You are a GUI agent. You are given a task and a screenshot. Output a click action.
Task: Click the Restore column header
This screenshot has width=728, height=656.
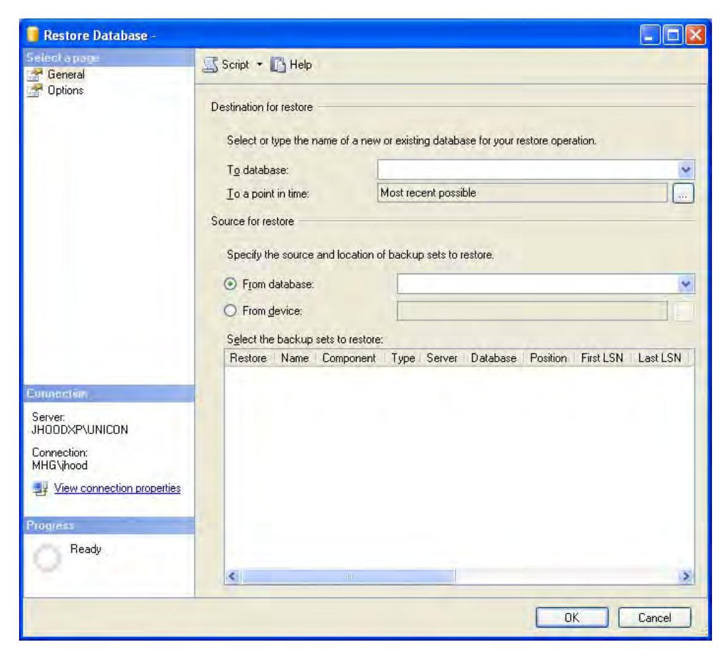(248, 358)
